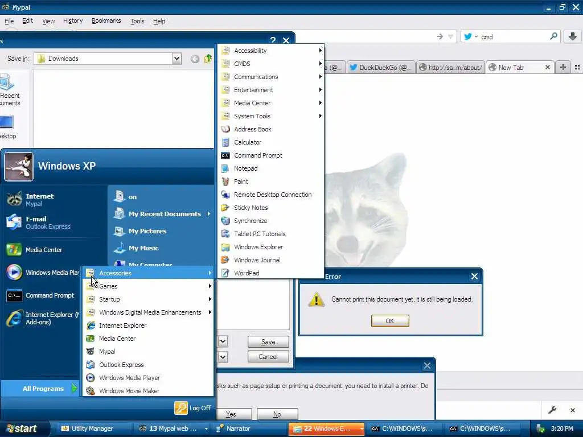The height and width of the screenshot is (437, 583).
Task: Open the History menu in Mypal
Action: tap(73, 21)
